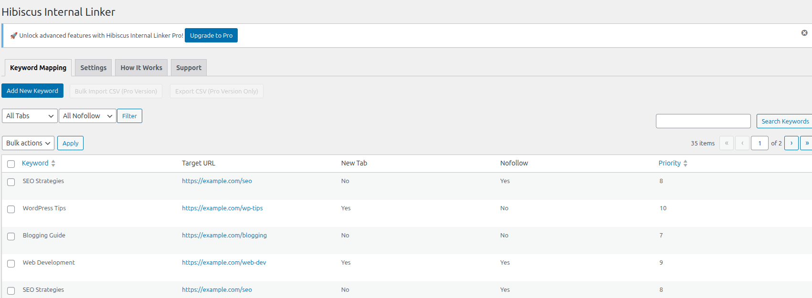This screenshot has height=298, width=812.
Task: Jump to last page of keywords
Action: (x=806, y=143)
